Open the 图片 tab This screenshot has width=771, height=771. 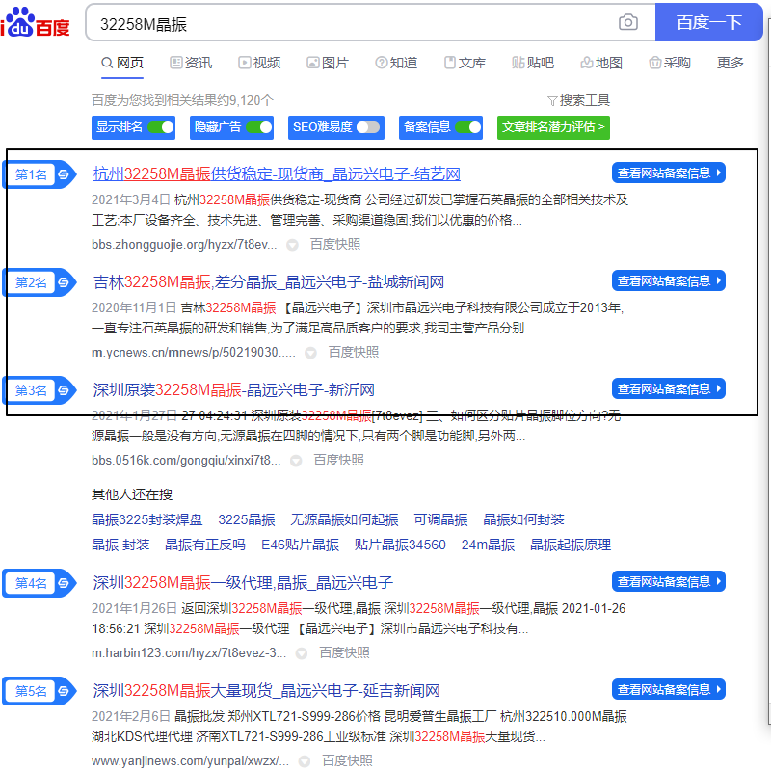click(x=328, y=63)
